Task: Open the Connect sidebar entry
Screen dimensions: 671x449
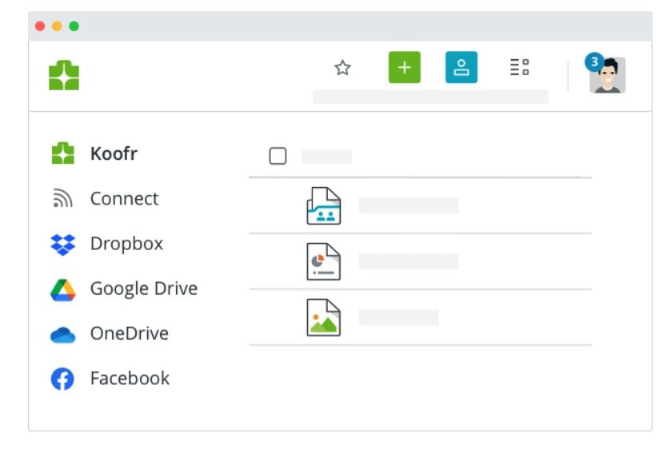Action: tap(124, 199)
